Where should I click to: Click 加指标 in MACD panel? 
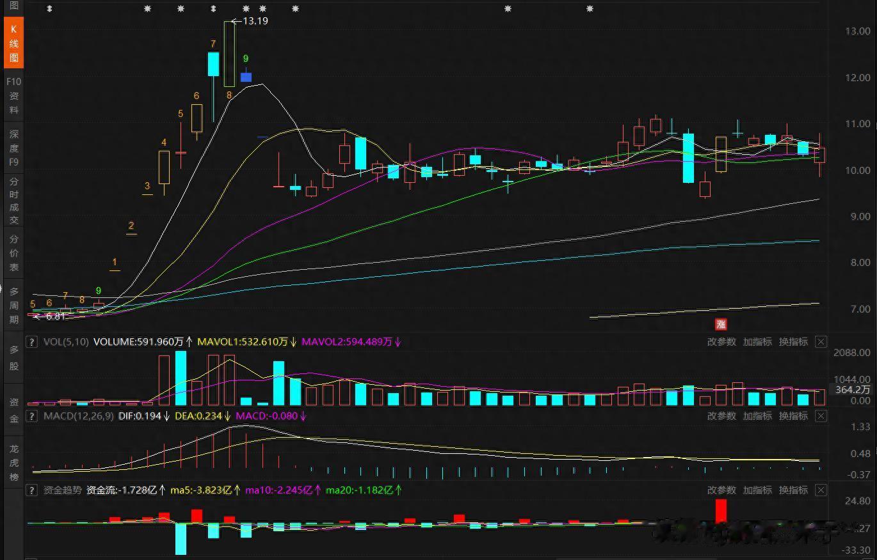(x=757, y=416)
